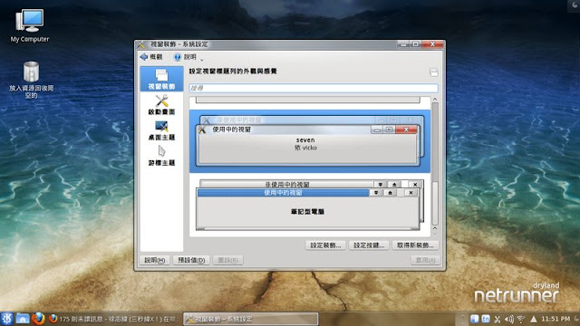Click the decoration list scroll up arrow
Image resolution: width=580 pixels, height=326 pixels.
435,99
